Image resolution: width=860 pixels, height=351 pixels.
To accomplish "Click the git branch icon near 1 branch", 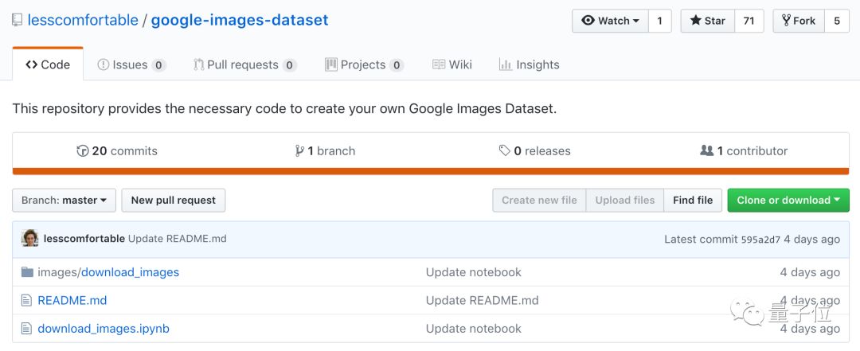I will (x=299, y=151).
